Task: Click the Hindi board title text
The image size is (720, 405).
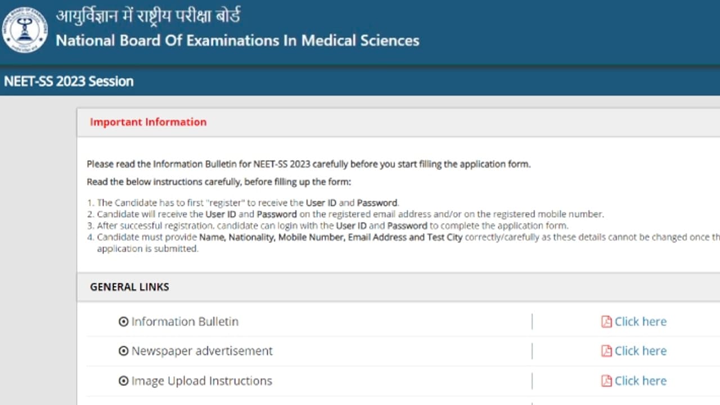Action: point(147,16)
